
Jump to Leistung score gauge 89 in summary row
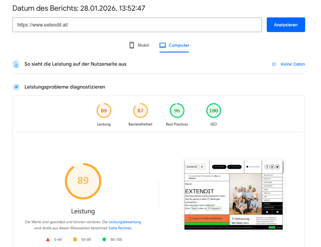pos(104,111)
